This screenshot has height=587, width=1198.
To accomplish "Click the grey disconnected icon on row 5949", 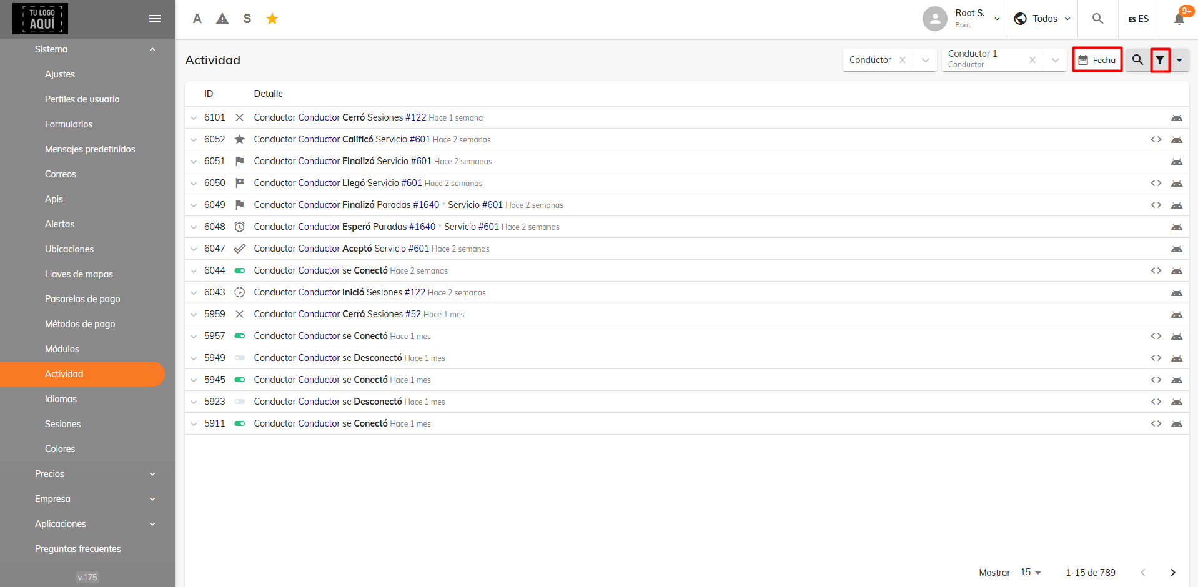I will point(239,358).
